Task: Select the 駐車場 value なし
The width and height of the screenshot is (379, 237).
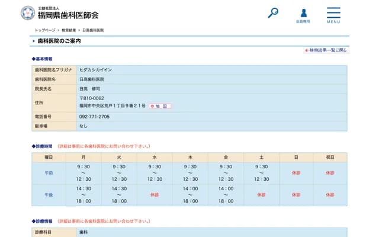Action: click(x=83, y=126)
